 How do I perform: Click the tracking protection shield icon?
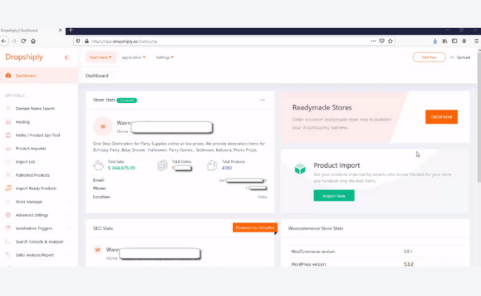click(x=78, y=41)
